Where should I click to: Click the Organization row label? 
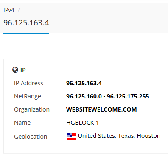click(x=32, y=109)
